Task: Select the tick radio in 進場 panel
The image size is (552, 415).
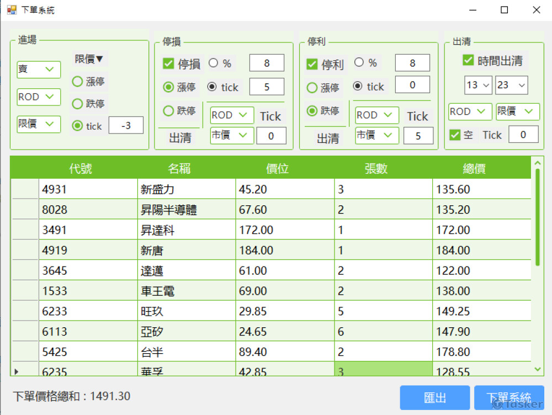Action: [77, 126]
